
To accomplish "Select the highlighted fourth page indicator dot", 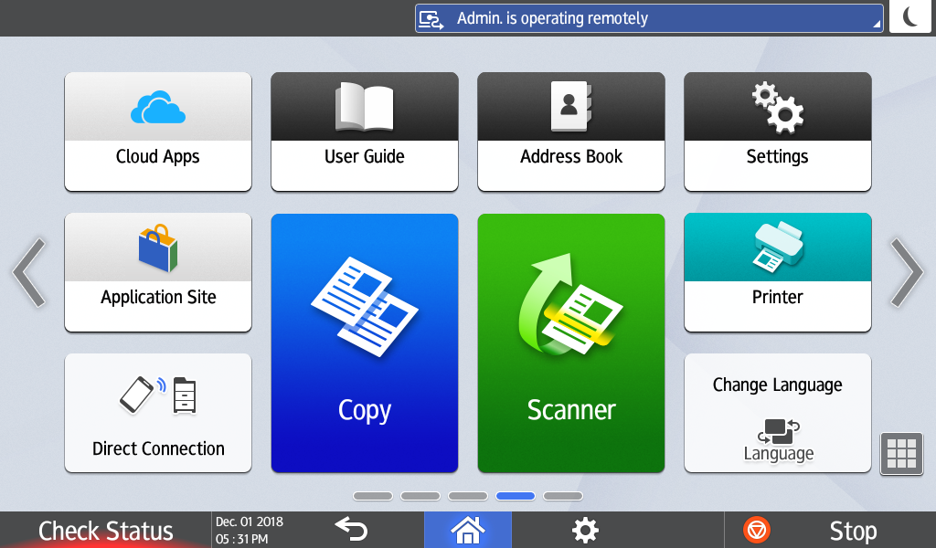I will click(x=515, y=495).
